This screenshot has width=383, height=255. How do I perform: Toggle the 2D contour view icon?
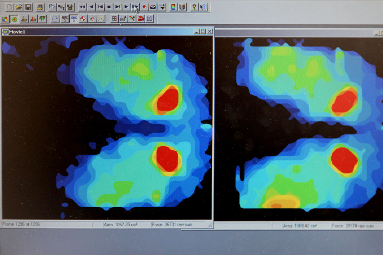coord(14,19)
